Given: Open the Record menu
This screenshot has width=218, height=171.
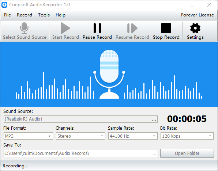Looking at the screenshot, I should 25,15.
